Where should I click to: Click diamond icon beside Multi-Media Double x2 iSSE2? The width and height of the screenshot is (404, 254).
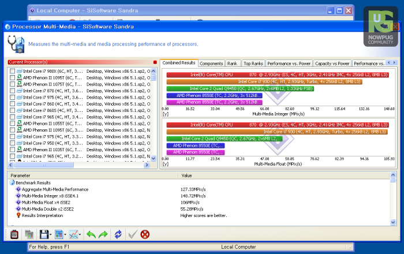pyautogui.click(x=18, y=208)
